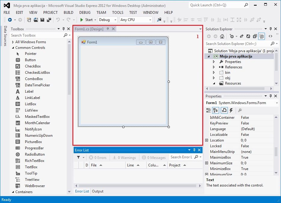Click the Home icon in Solution Explorer
Viewport: 281px width, 203px height.
point(222,36)
